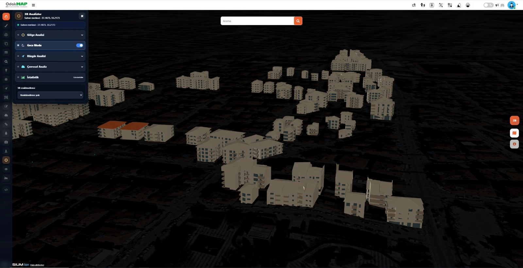
Task: Click the folded map icon in top toolbar
Action: [x=414, y=5]
